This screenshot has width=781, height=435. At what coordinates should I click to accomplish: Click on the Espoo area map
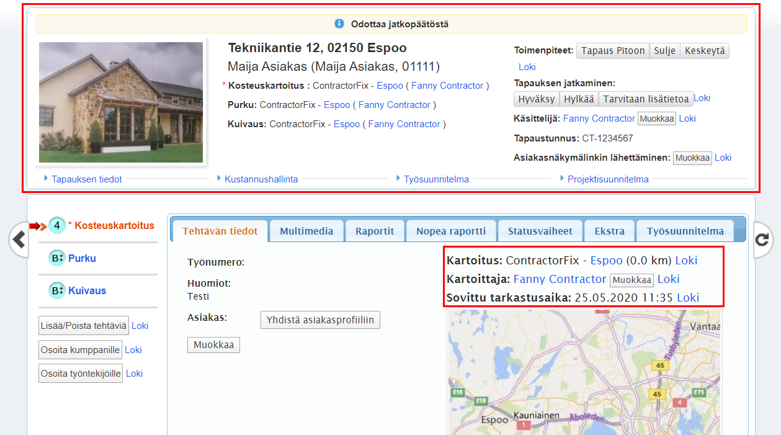[x=584, y=372]
